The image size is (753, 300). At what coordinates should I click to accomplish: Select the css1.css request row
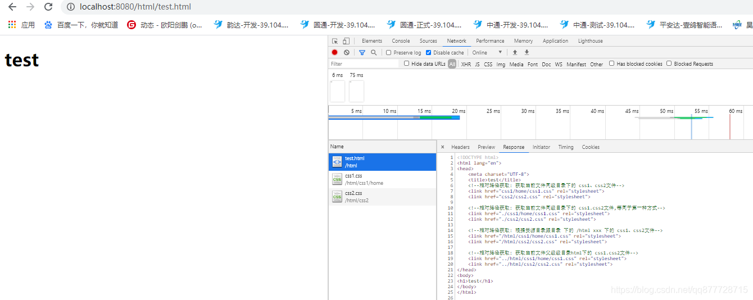point(383,179)
